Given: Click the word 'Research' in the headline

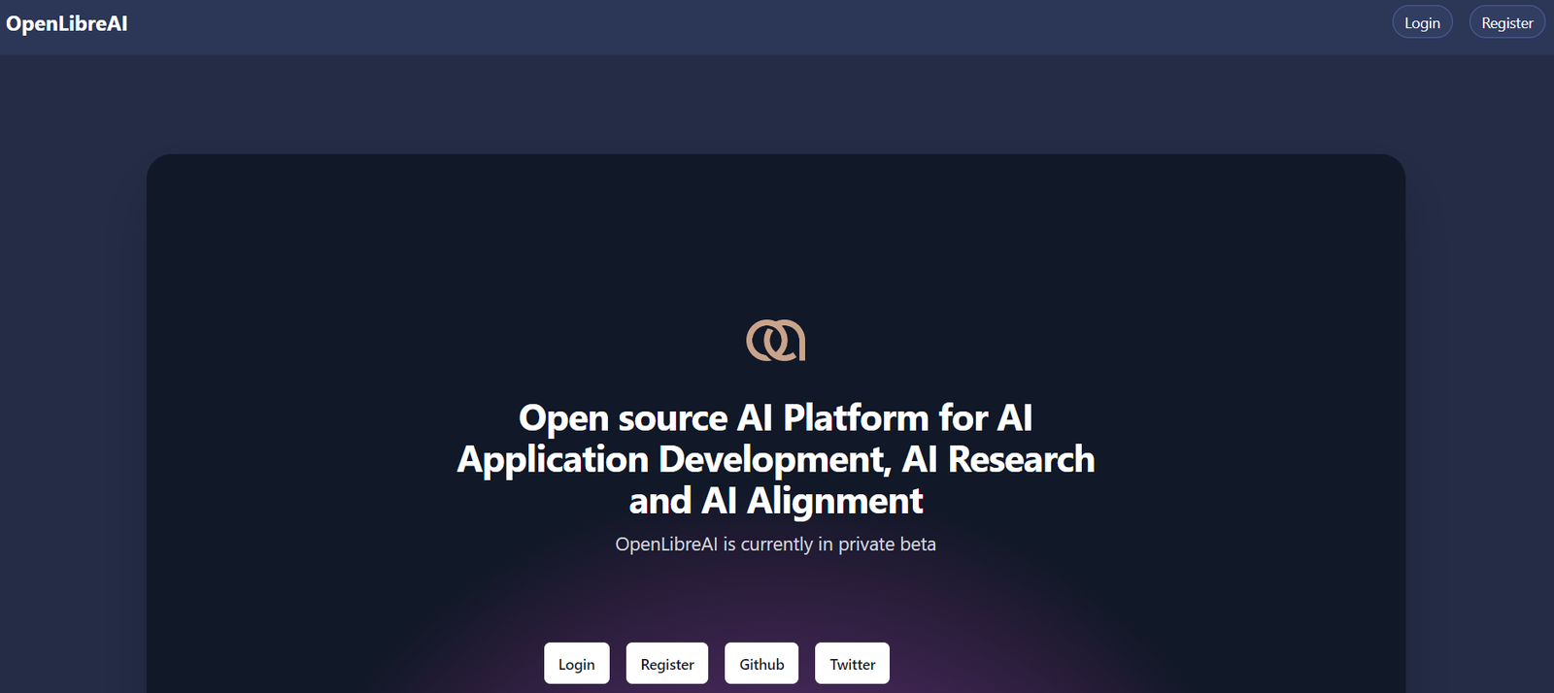Looking at the screenshot, I should coord(1021,460).
